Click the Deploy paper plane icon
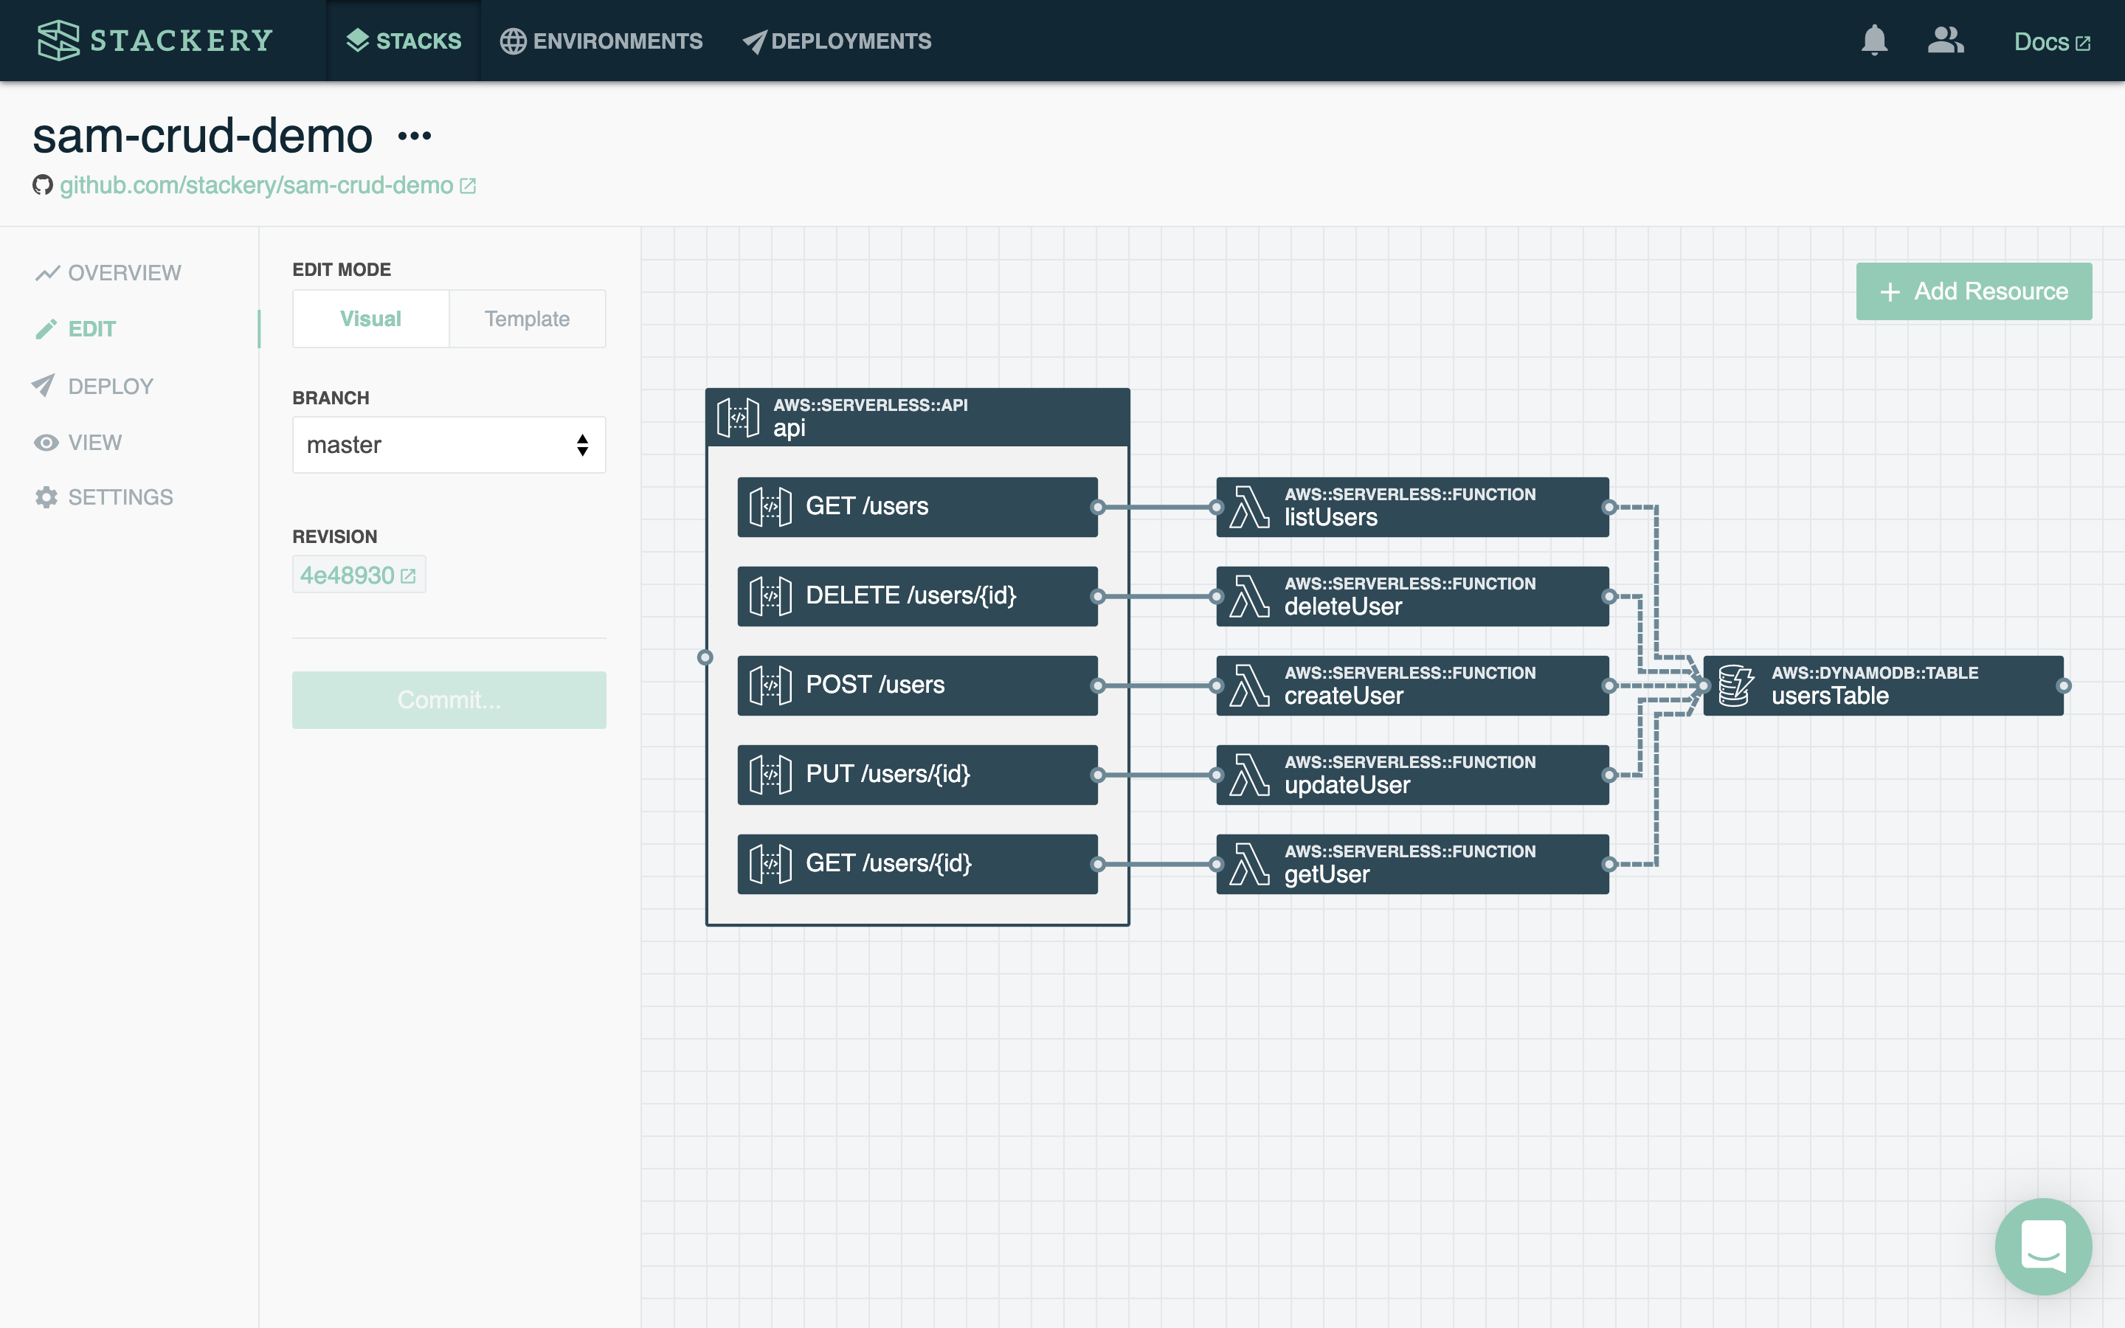 [x=43, y=386]
